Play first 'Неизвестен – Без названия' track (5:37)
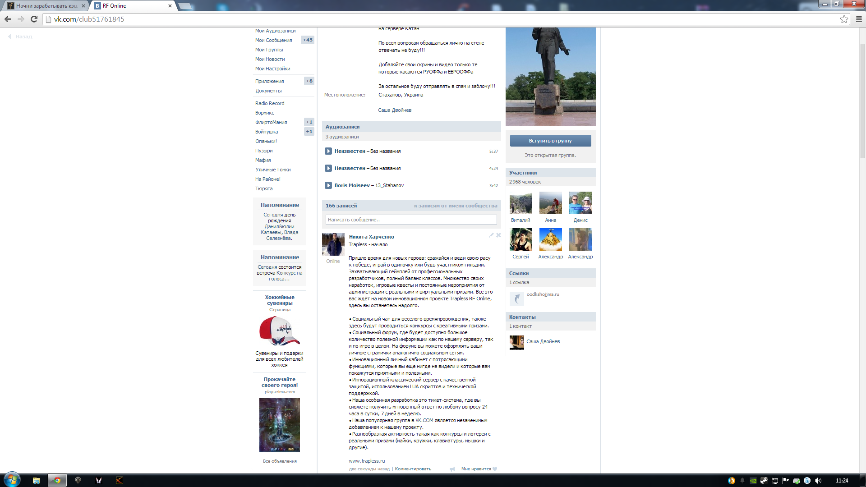Viewport: 866px width, 487px height. coord(328,151)
